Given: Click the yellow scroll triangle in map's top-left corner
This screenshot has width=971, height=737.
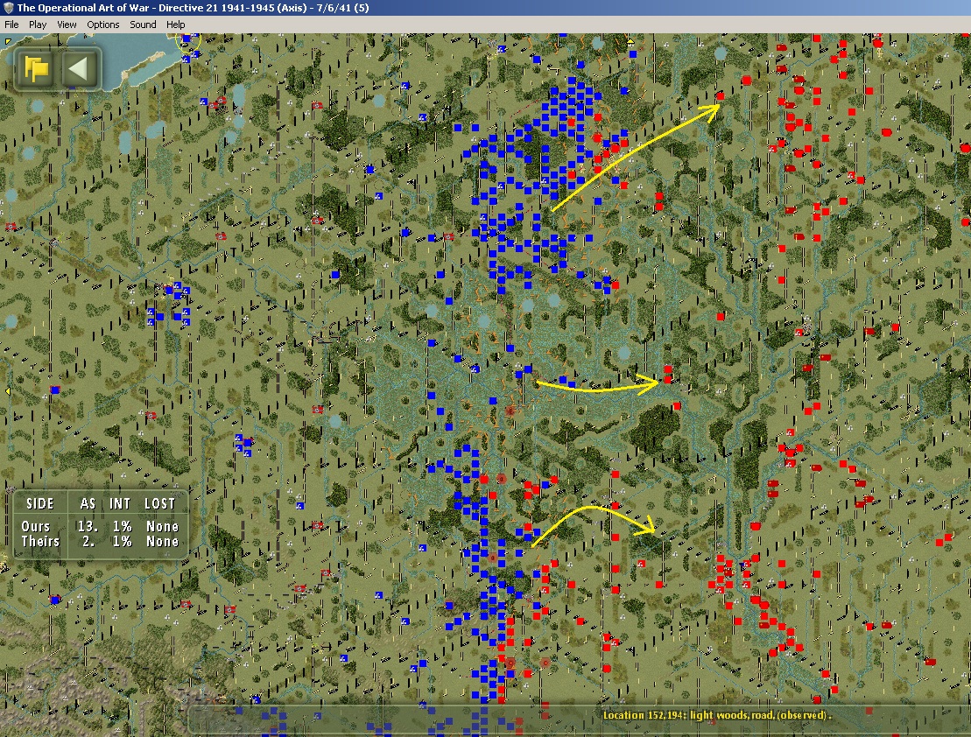Looking at the screenshot, I should (7, 41).
